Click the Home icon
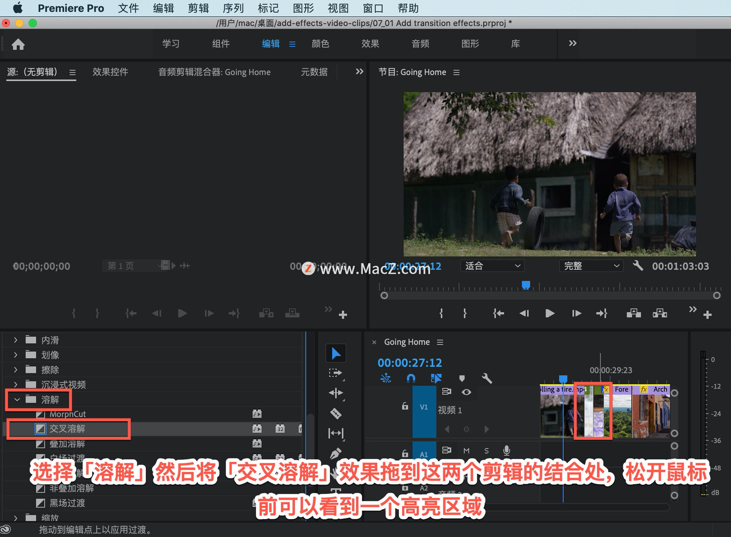This screenshot has width=731, height=537. click(x=18, y=44)
